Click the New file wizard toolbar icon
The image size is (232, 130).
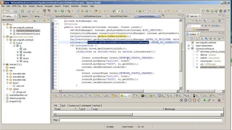coord(5,11)
